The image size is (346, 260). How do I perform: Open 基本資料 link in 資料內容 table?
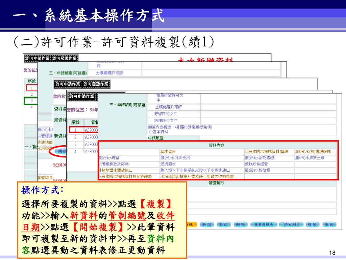point(168,151)
